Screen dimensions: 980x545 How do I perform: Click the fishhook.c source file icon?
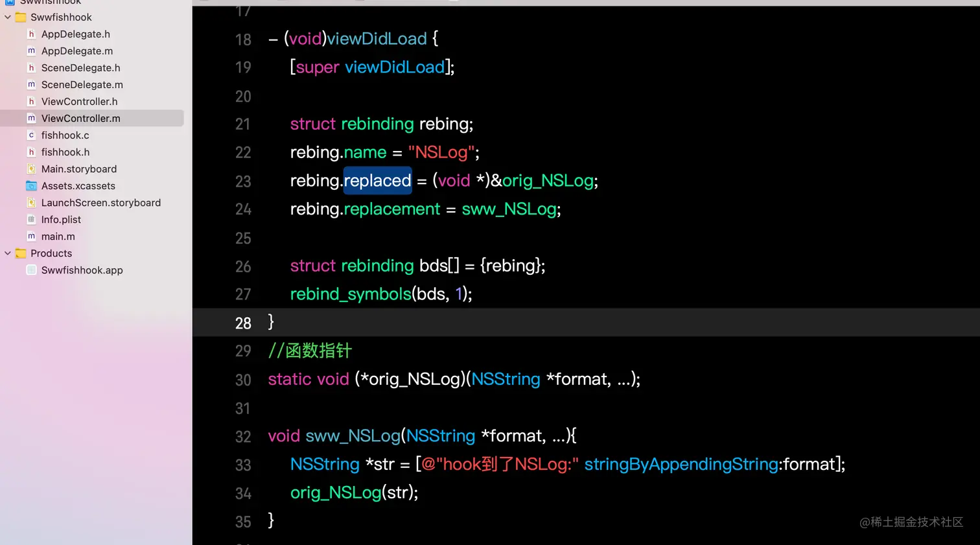(31, 135)
